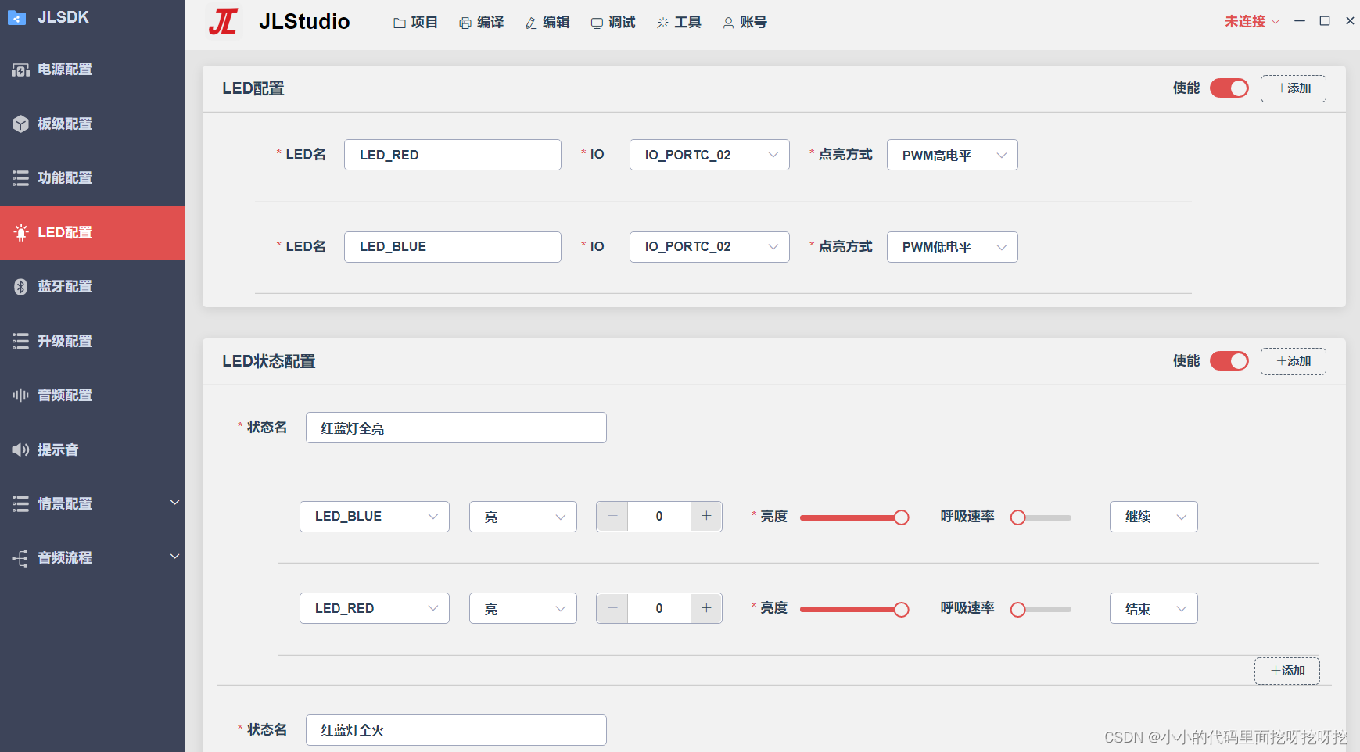Open the 结束 action dropdown
Image resolution: width=1360 pixels, height=752 pixels.
click(1154, 608)
